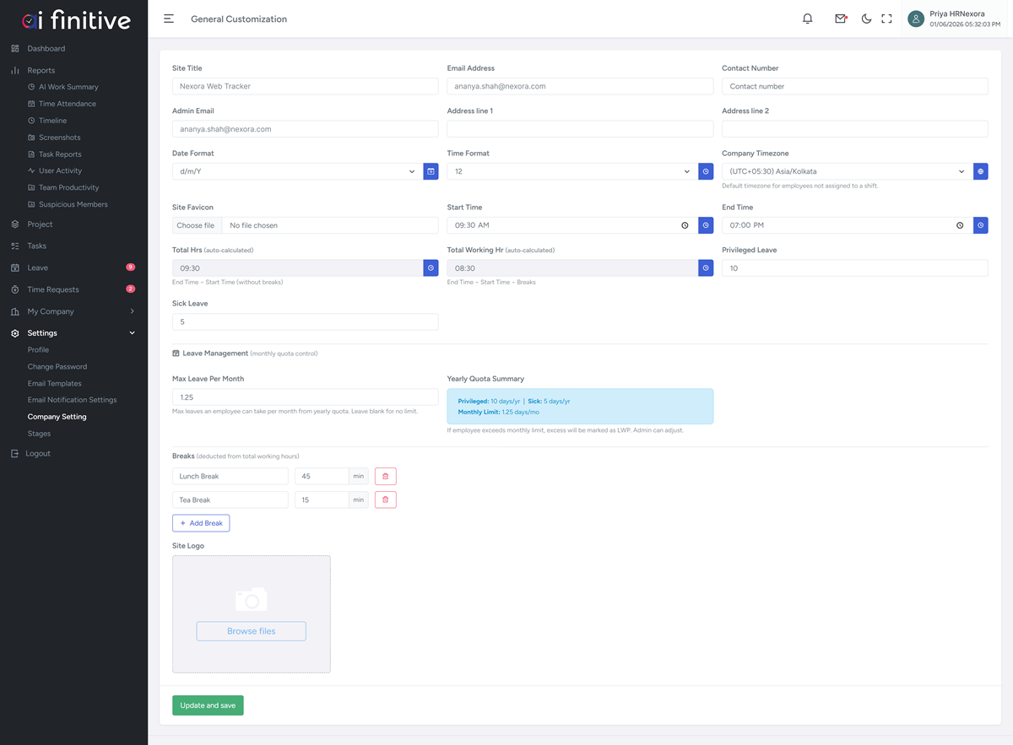
Task: Open the mail envelope icon
Action: click(841, 19)
